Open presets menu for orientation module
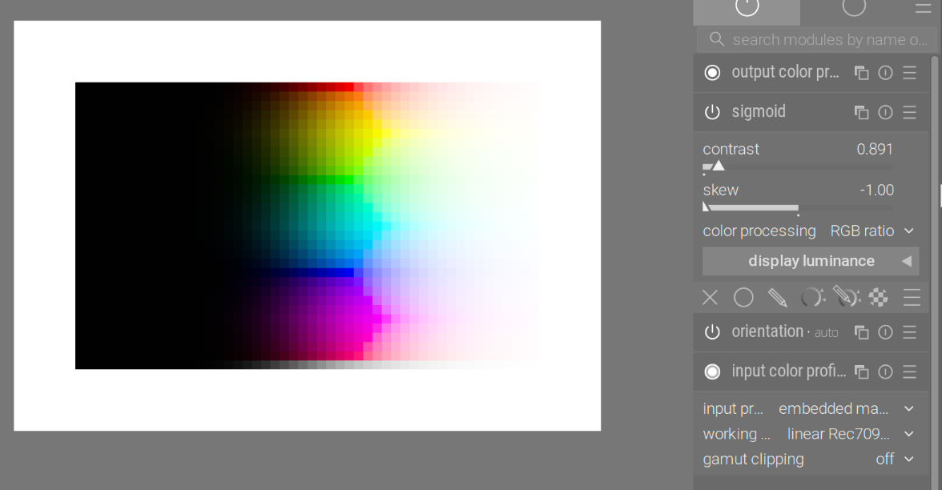This screenshot has width=942, height=490. (910, 332)
